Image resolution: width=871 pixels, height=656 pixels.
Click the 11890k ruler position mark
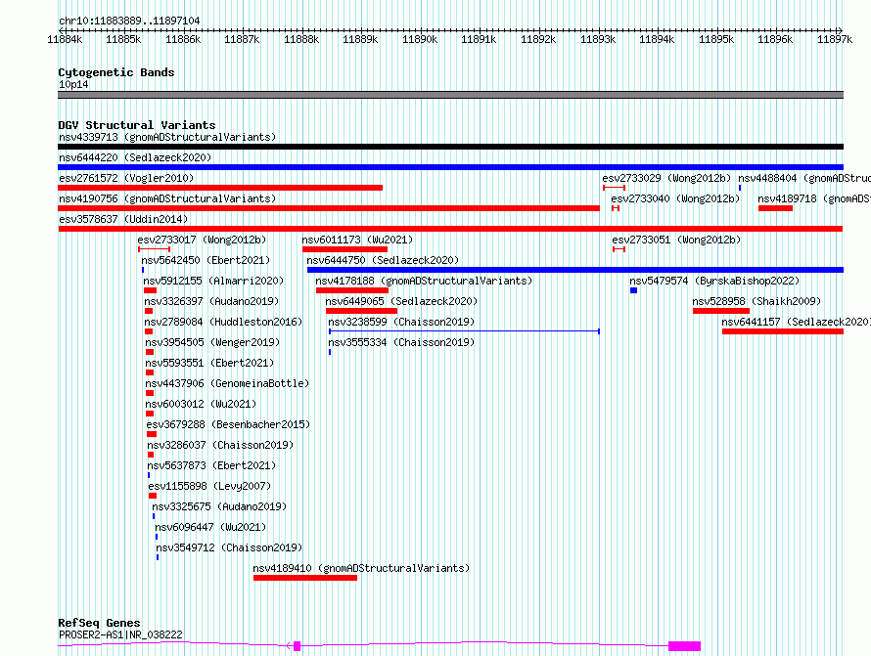420,39
